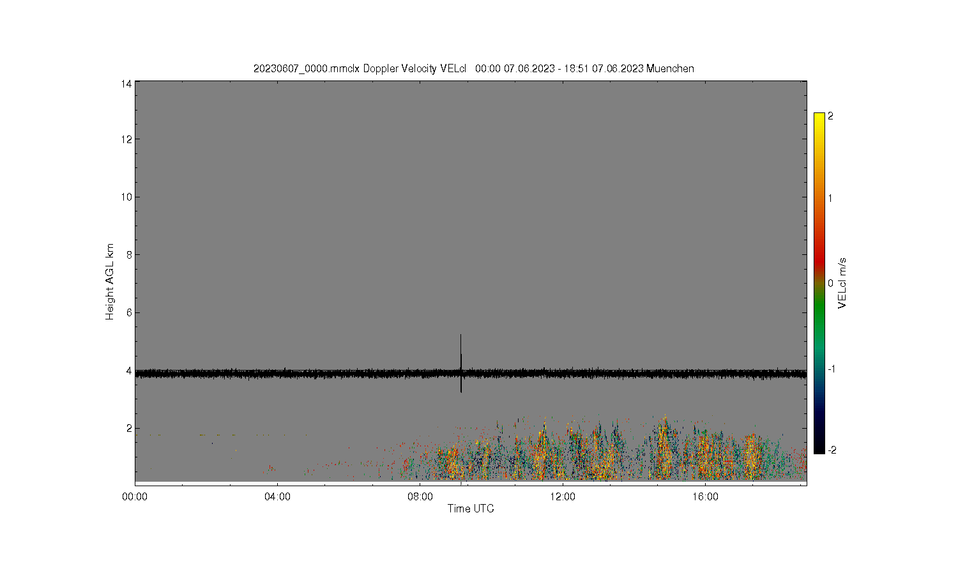The image size is (958, 575).
Task: Click the height axis label '4'
Action: tap(129, 371)
